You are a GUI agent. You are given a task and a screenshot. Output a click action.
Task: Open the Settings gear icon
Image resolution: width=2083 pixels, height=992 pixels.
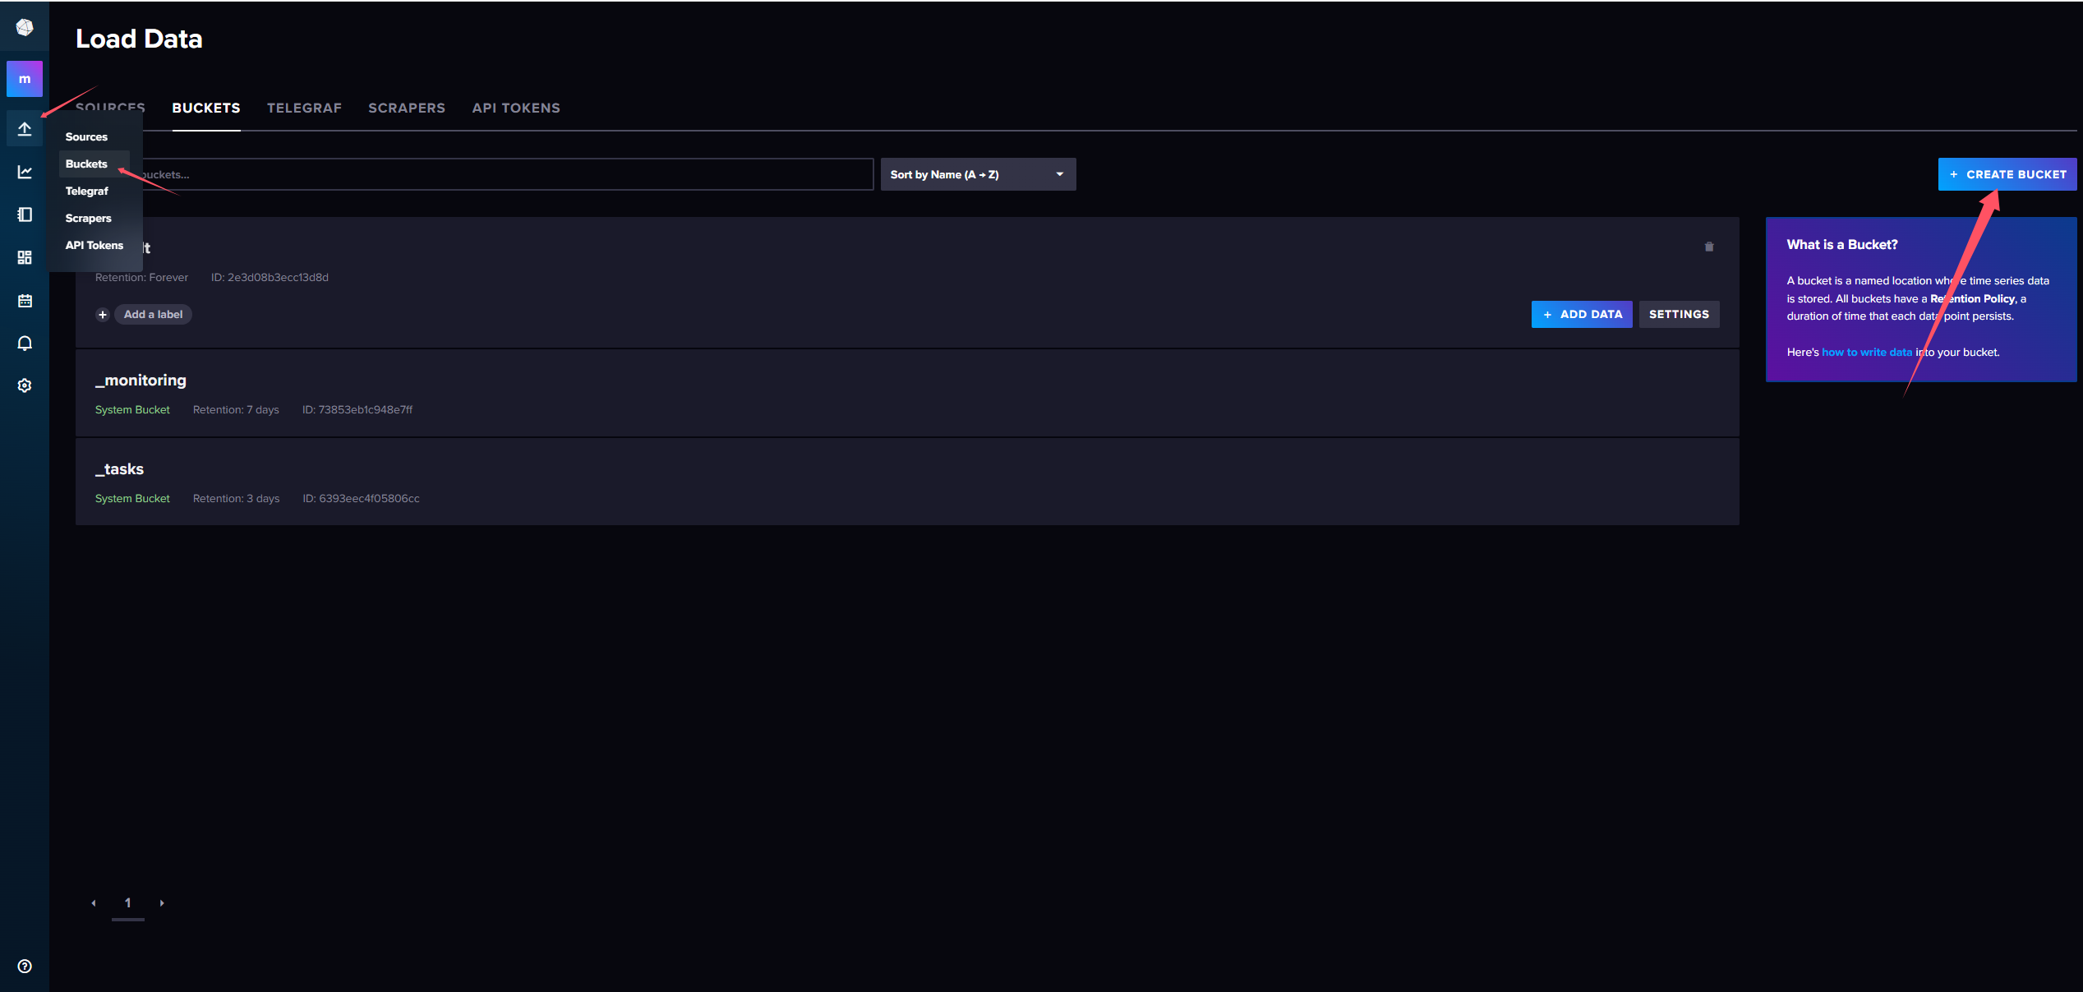(25, 385)
